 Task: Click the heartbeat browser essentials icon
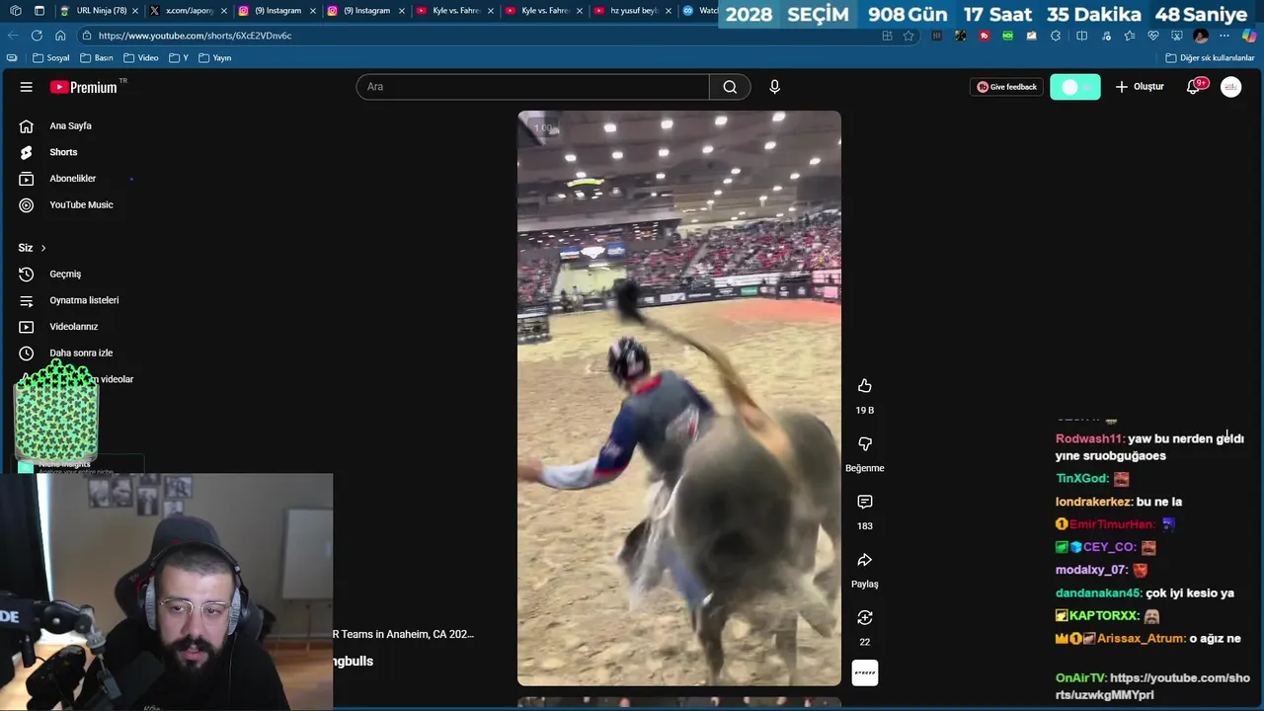[1153, 36]
